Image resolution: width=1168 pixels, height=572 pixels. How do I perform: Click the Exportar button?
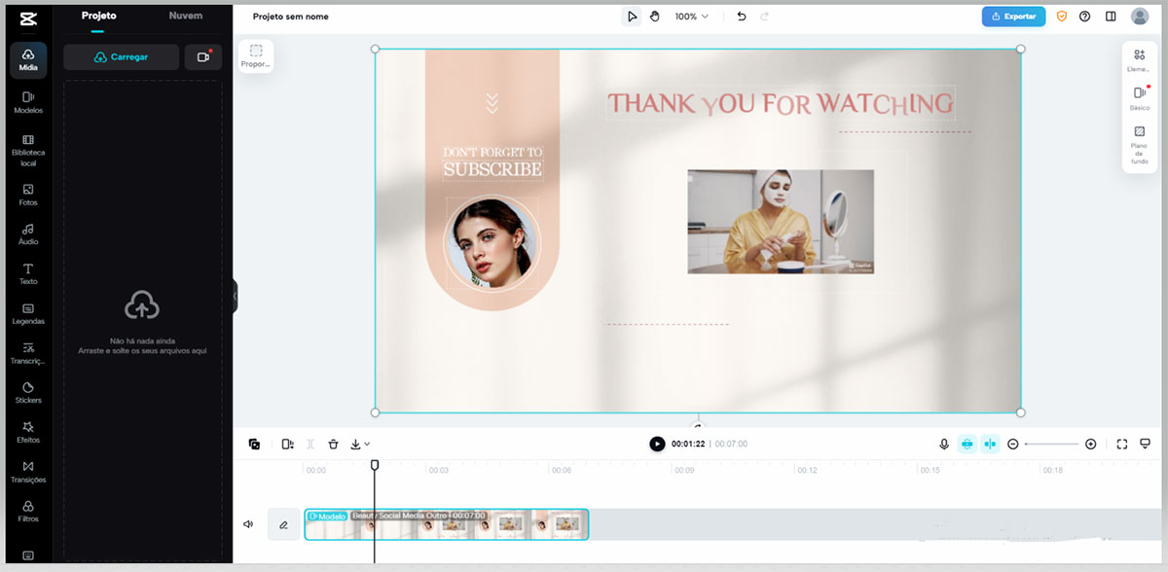point(1013,17)
